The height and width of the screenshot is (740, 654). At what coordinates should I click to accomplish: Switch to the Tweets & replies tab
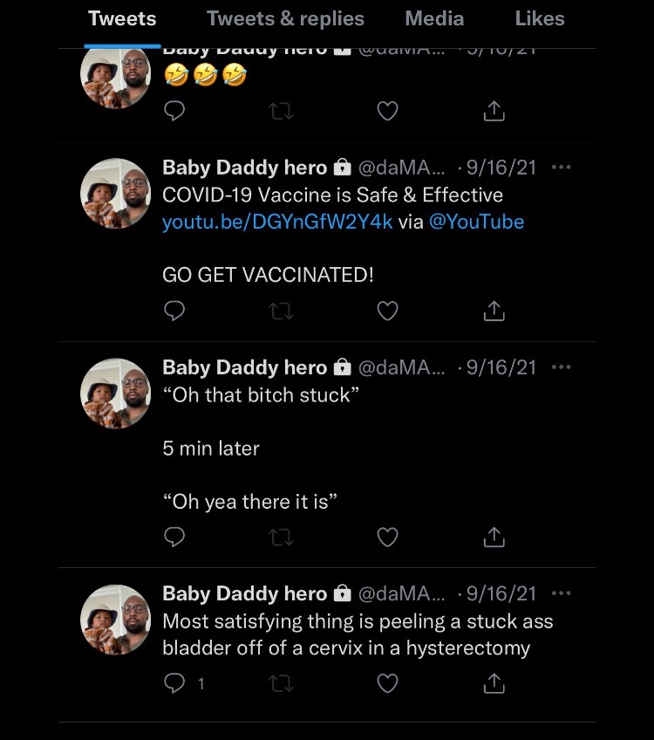pyautogui.click(x=285, y=18)
